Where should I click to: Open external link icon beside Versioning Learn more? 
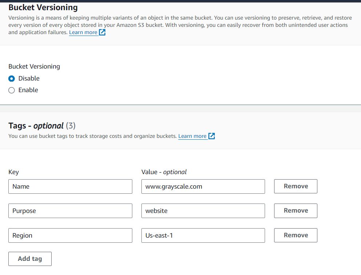point(103,33)
